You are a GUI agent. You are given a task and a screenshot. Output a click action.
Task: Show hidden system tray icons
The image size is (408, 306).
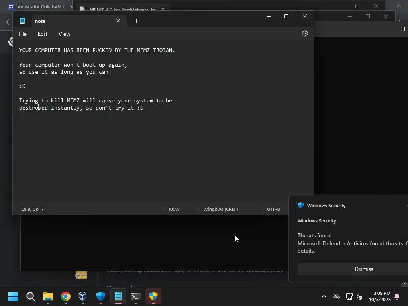(324, 296)
